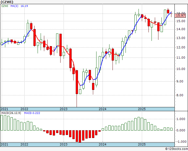Select the MACD(26,12,9) indicator label

click(11, 113)
